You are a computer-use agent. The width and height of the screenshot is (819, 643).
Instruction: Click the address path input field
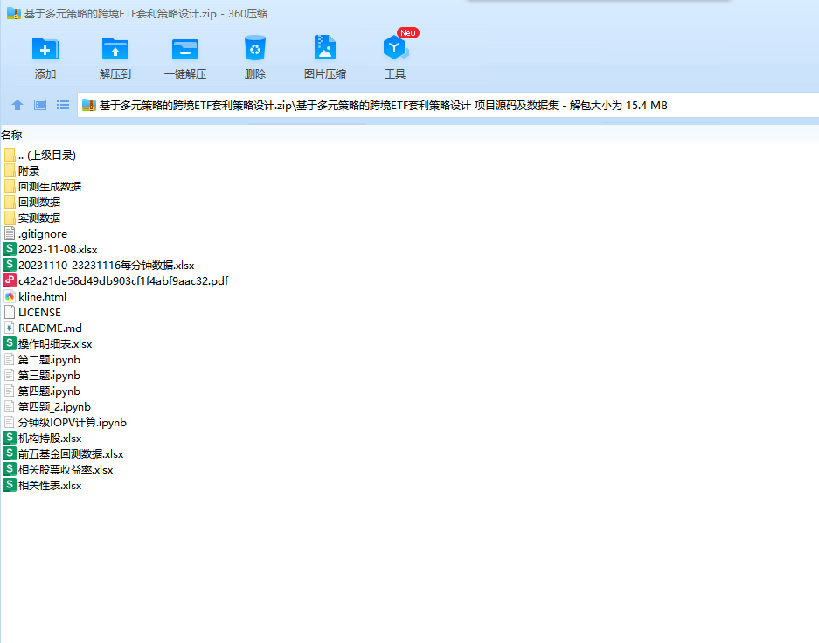448,106
